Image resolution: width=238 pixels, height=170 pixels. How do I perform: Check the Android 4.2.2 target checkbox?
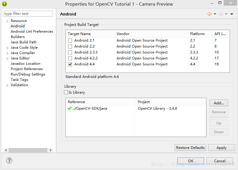pyautogui.click(x=70, y=58)
